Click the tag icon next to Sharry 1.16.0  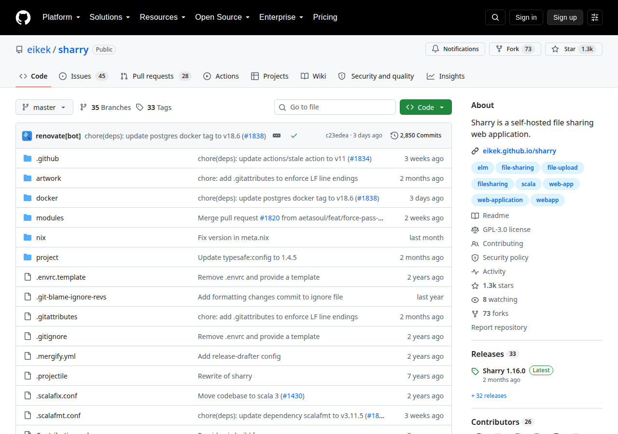point(475,371)
